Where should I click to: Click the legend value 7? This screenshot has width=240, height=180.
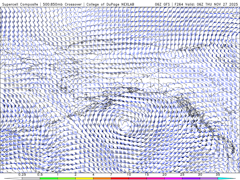(111, 175)
